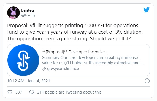The image size is (157, 101).
Task: Click the blue Twitter bird logo
Action: [x=146, y=10]
